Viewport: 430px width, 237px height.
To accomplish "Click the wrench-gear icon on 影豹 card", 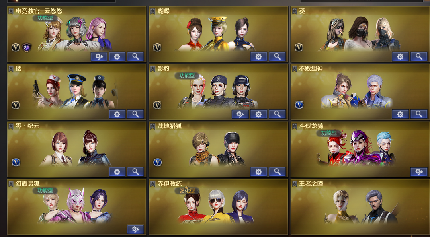I will click(x=240, y=114).
